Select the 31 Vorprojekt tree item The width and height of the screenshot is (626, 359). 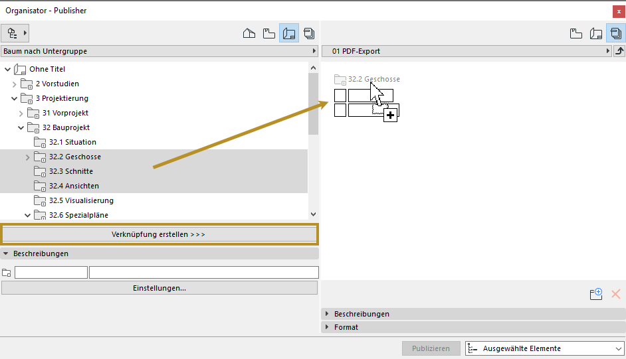click(x=65, y=113)
